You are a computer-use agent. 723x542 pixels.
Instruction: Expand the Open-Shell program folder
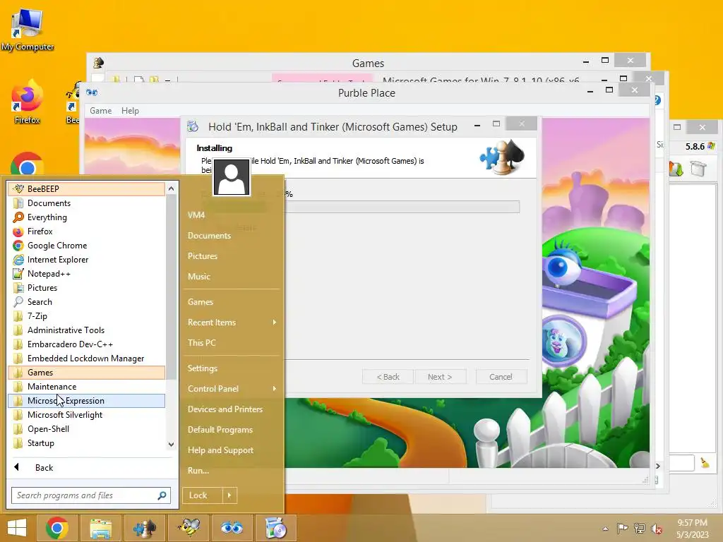pyautogui.click(x=86, y=429)
